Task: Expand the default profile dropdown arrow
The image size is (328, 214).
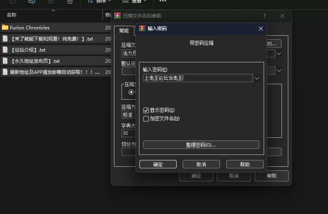Action: (x=279, y=71)
